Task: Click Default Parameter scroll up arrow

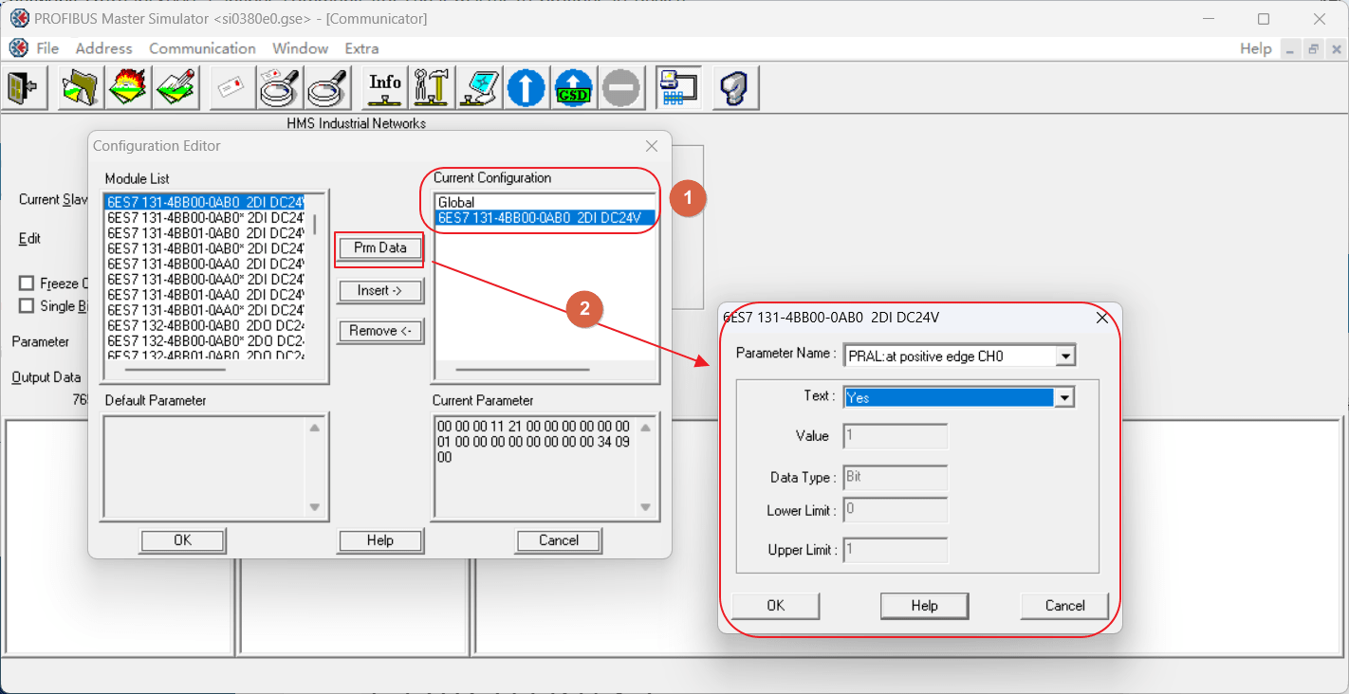Action: click(x=315, y=428)
